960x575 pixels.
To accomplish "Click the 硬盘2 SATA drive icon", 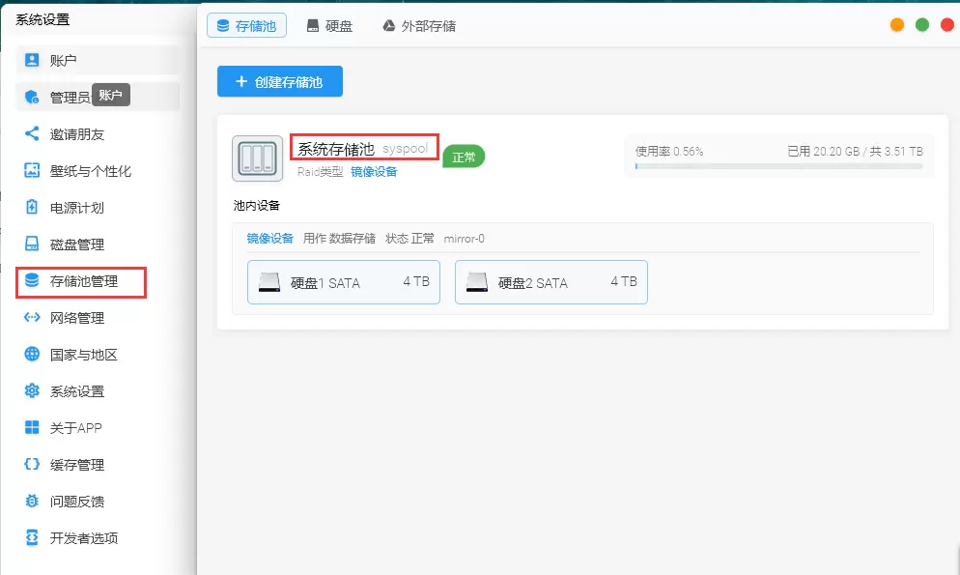I will (476, 282).
